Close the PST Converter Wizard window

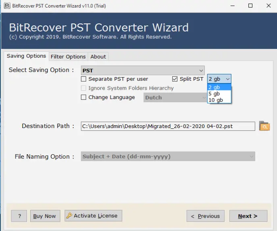pos(269,6)
